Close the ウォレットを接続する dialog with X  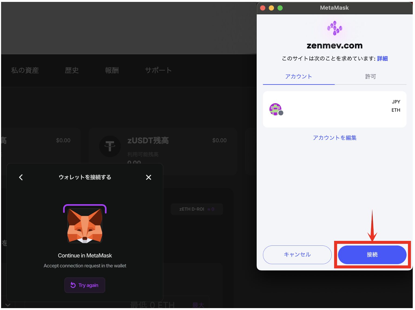pyautogui.click(x=149, y=177)
